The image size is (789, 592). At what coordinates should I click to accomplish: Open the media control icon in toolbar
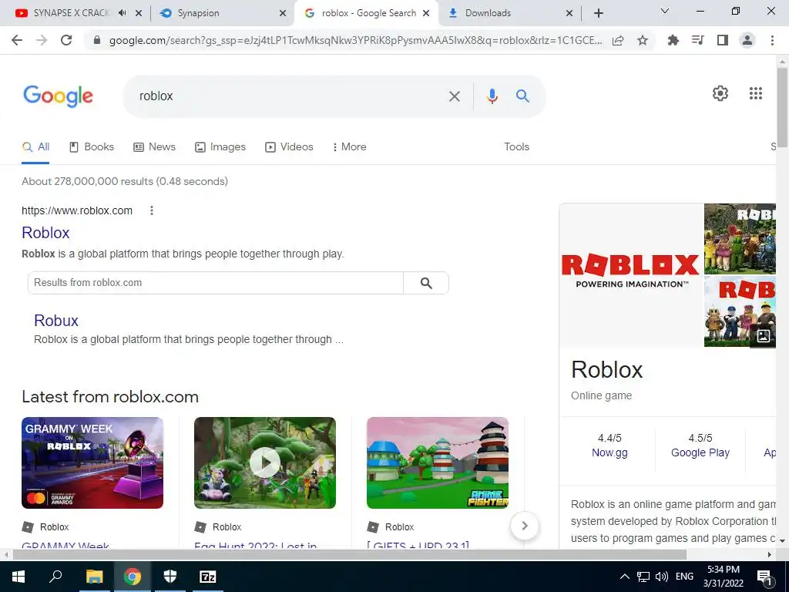point(697,40)
